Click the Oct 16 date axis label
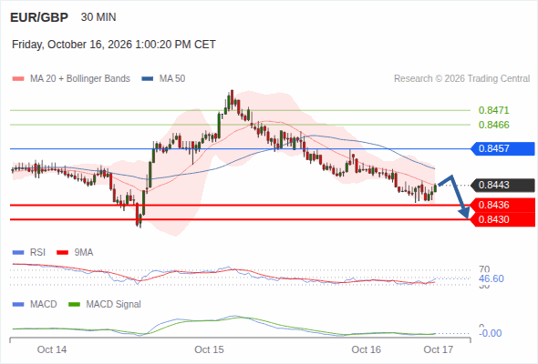 coord(366,349)
